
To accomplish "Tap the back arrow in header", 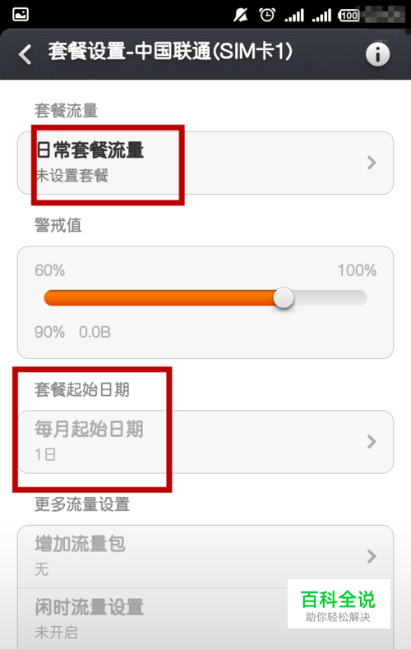I will [25, 55].
